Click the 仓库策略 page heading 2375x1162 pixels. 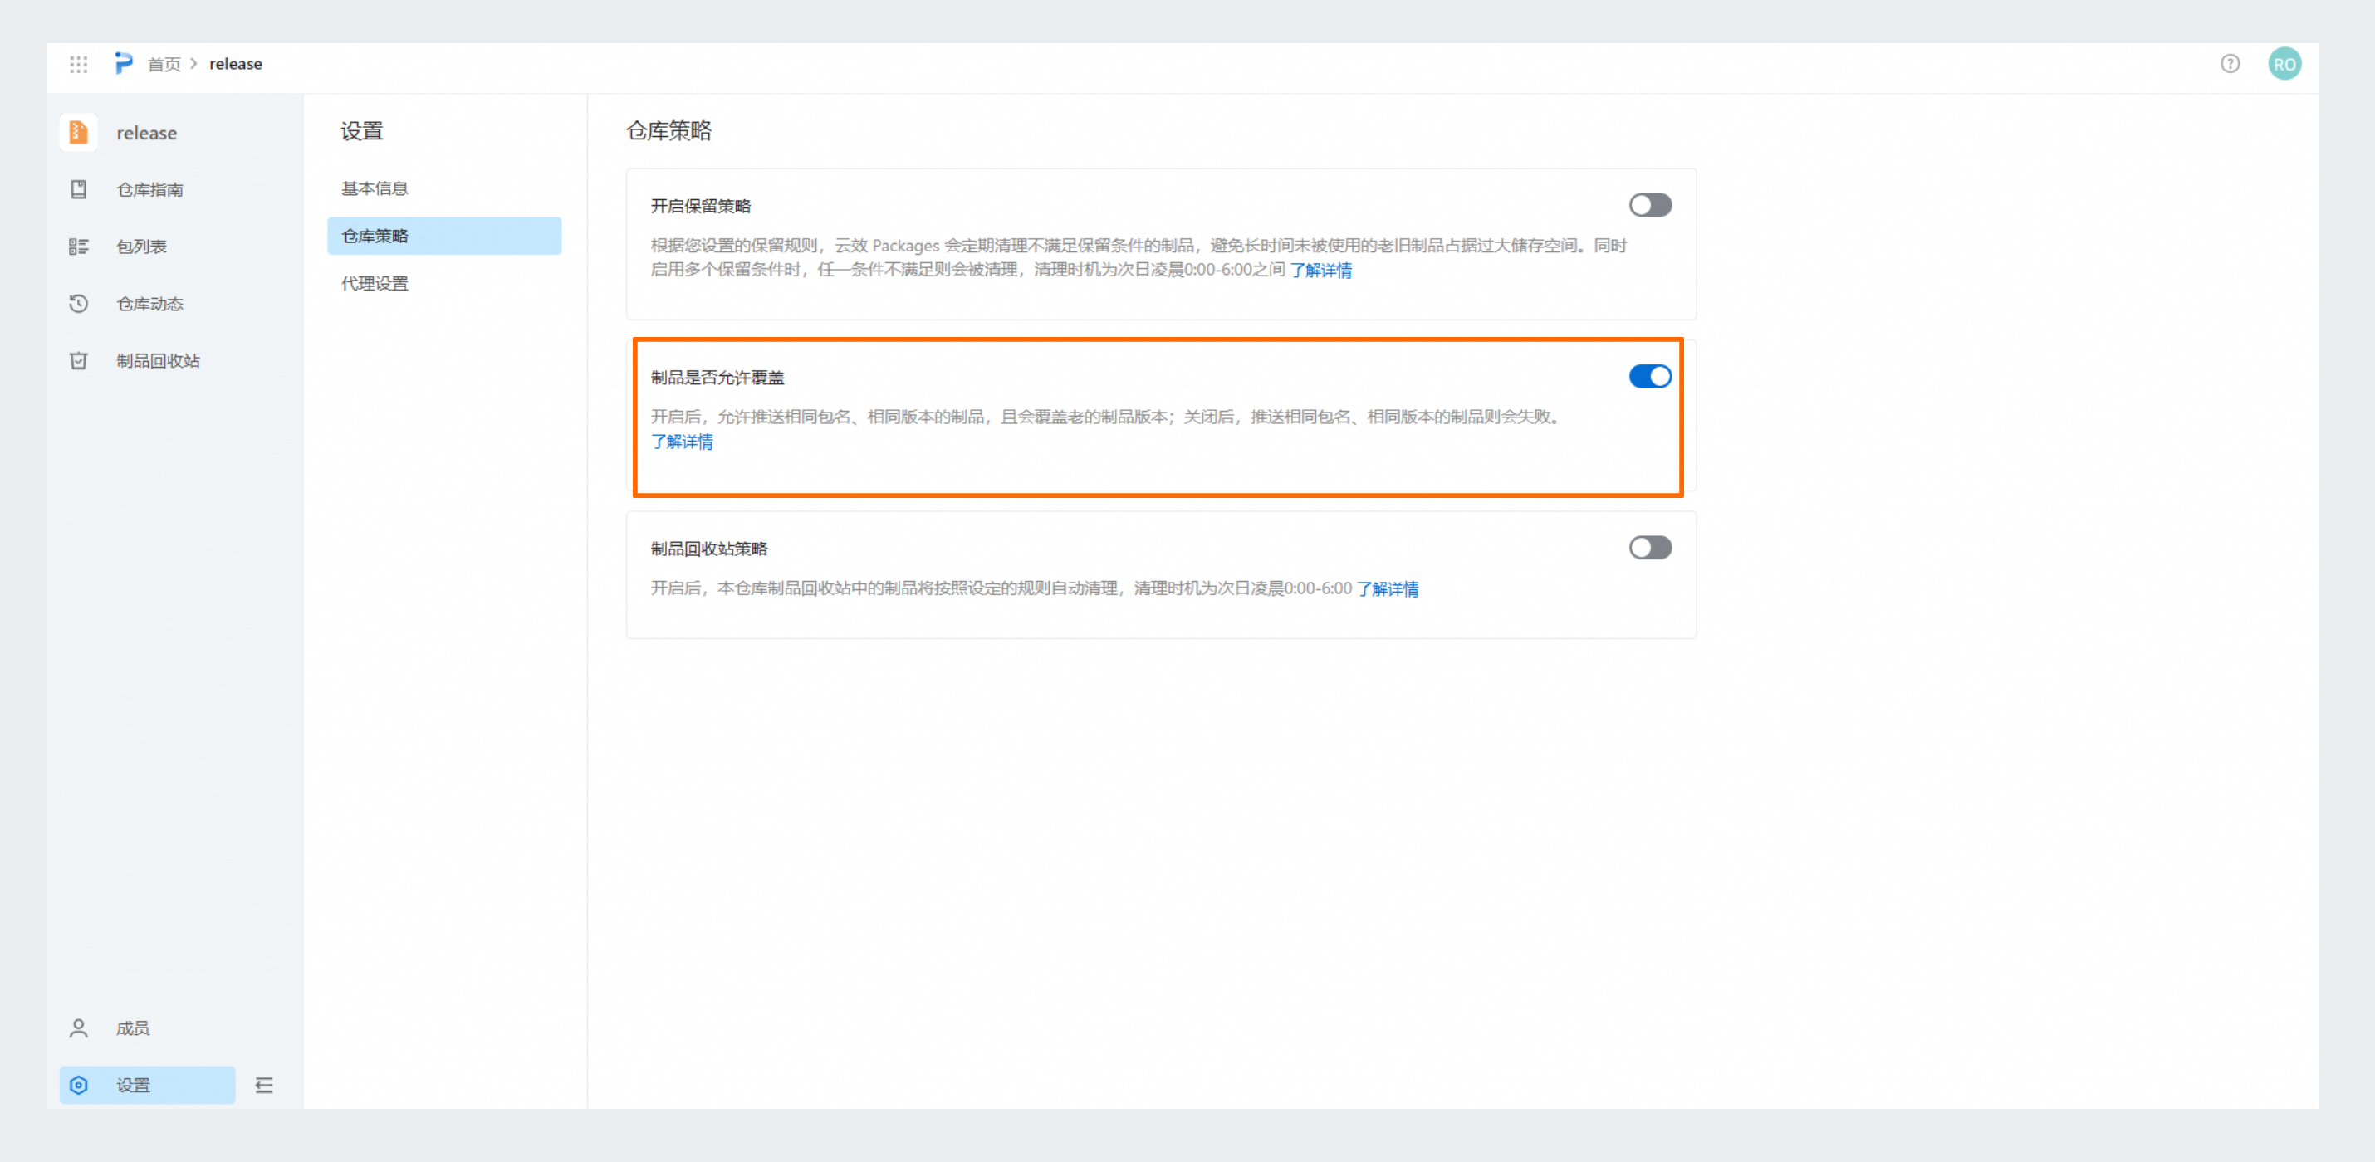pyautogui.click(x=668, y=131)
